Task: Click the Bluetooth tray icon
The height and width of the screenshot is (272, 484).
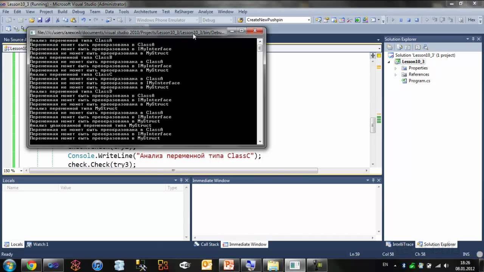Action: [x=404, y=265]
